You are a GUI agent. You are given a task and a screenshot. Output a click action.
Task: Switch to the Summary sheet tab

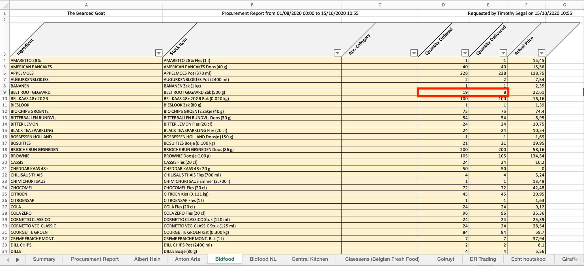coord(44,259)
